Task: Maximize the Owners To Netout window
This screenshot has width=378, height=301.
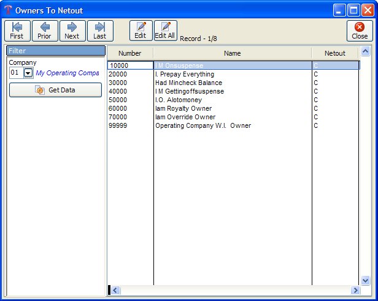Action: (x=353, y=10)
